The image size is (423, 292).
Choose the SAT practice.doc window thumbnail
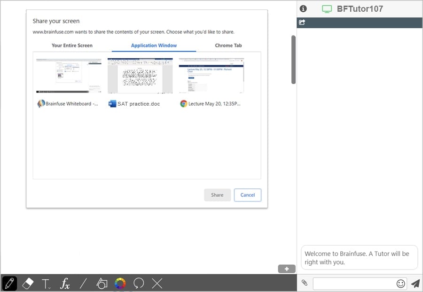coord(140,76)
